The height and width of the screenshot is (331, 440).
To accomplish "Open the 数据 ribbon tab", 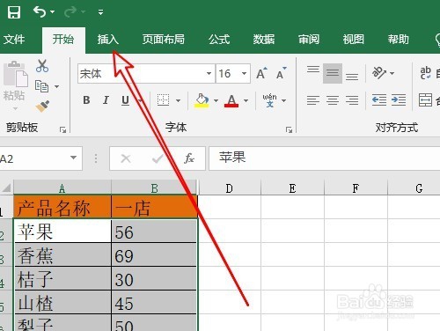I will coord(264,39).
